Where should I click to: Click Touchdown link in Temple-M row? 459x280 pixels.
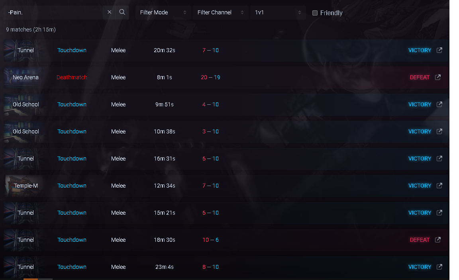tap(72, 186)
